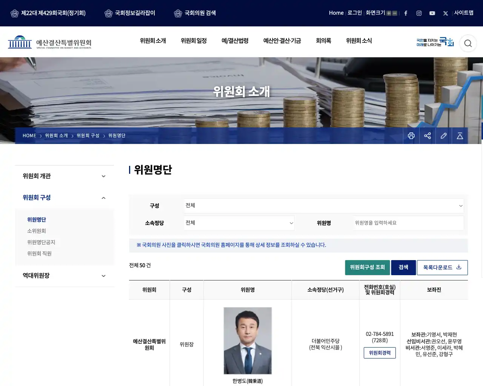The height and width of the screenshot is (386, 483).
Task: Open 국회정보길라잡이 link
Action: [x=130, y=13]
